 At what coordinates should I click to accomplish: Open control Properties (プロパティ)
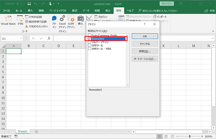[101, 17]
